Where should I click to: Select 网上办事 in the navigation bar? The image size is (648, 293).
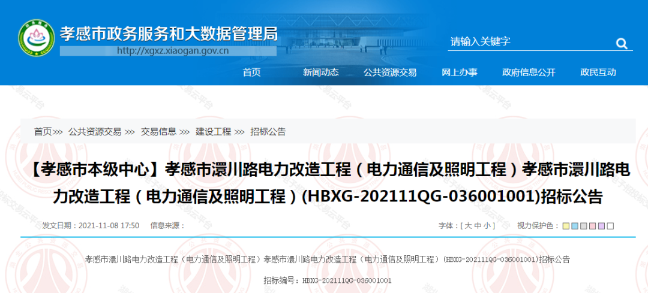click(x=460, y=73)
